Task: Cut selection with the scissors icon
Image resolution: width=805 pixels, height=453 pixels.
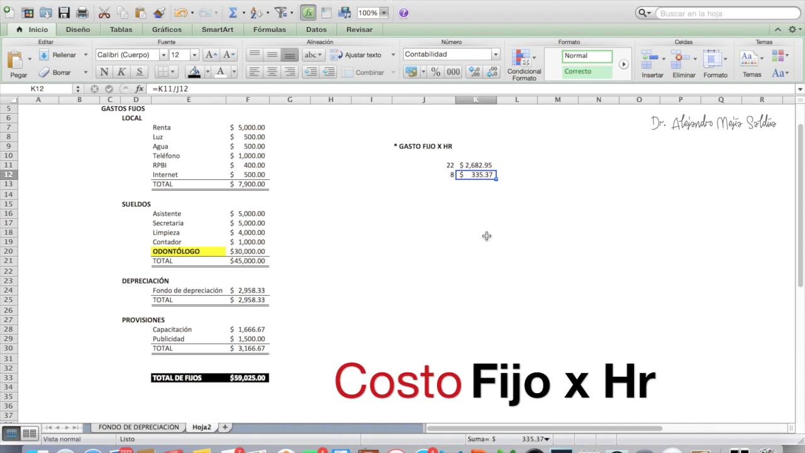Action: 104,13
